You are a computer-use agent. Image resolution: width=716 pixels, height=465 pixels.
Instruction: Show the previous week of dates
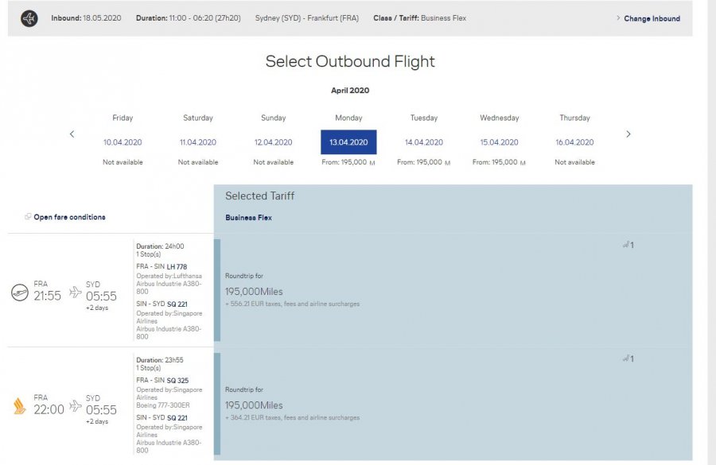click(x=72, y=134)
